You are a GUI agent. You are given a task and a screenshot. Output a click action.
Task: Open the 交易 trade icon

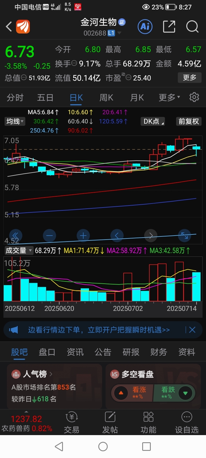click(x=72, y=423)
